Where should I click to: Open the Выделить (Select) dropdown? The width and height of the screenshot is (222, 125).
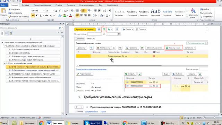coord(207,17)
